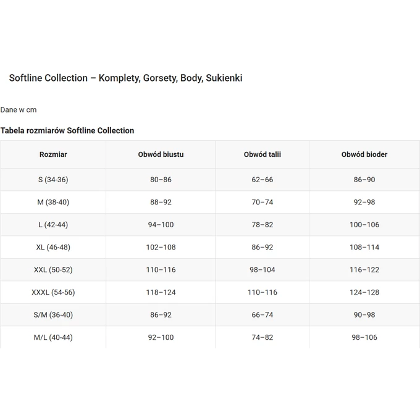Click the 'Obwód bioder' column header

[x=364, y=154]
